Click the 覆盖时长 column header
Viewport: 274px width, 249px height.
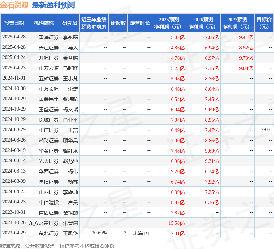click(140, 23)
